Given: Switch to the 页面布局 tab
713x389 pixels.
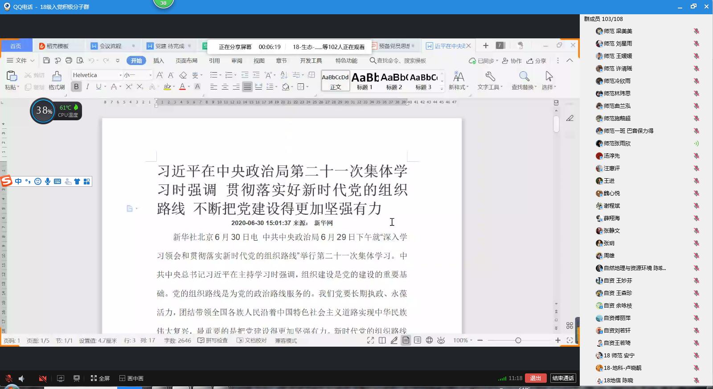Looking at the screenshot, I should tap(186, 61).
